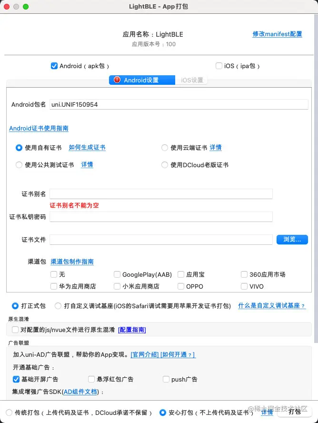
Task: Enable the 悬浮红包广告 checkbox
Action: tap(91, 379)
